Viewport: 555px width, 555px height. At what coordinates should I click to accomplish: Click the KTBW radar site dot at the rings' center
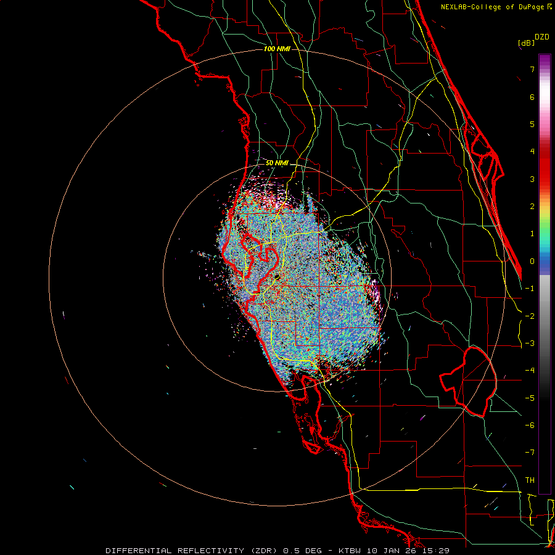click(x=277, y=277)
